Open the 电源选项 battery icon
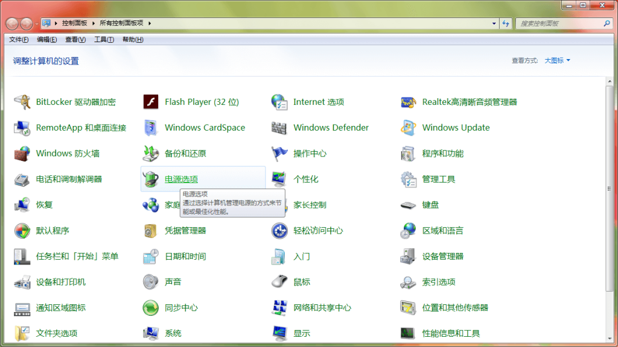This screenshot has height=347, width=618. click(x=150, y=180)
